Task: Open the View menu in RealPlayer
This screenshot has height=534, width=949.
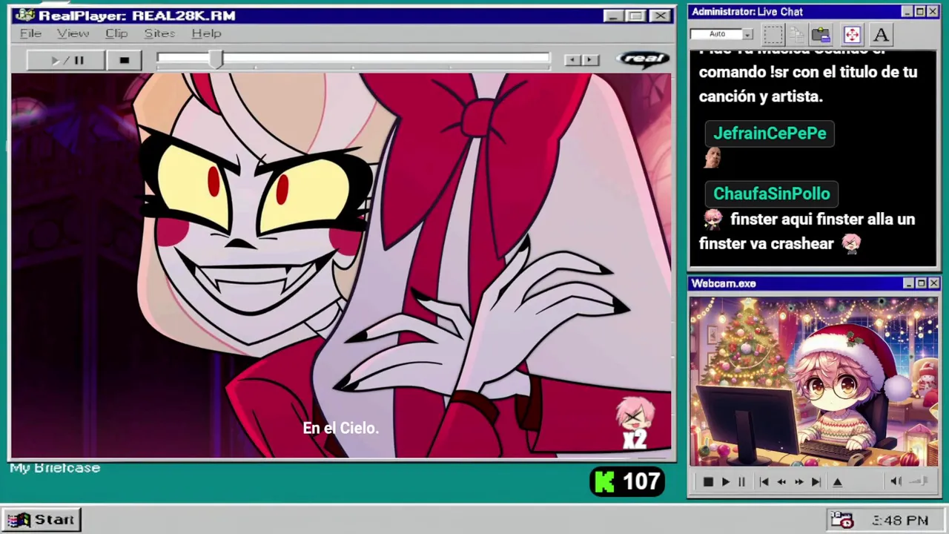Action: (73, 33)
